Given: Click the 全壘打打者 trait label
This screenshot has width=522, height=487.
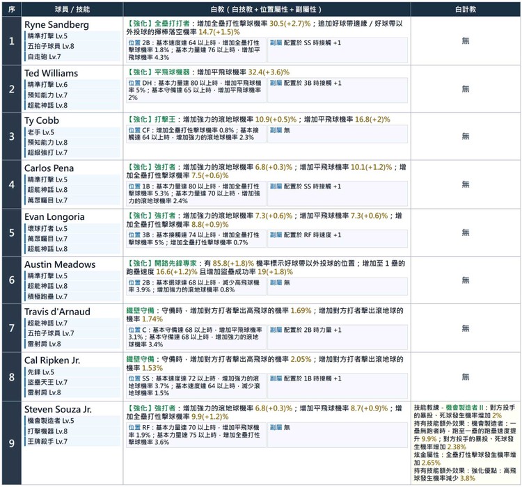Looking at the screenshot, I should coord(172,24).
